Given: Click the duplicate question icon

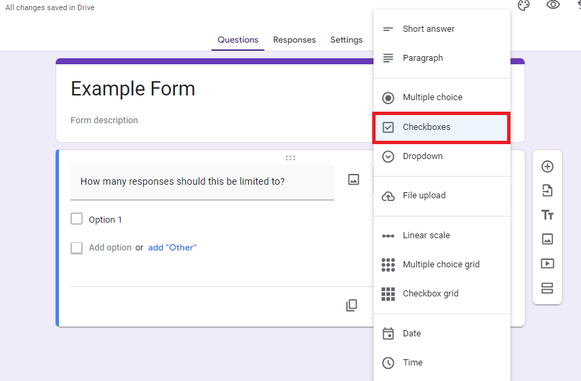Looking at the screenshot, I should pyautogui.click(x=351, y=305).
